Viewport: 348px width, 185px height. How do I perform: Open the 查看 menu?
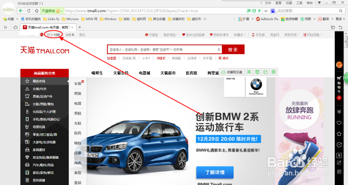click(278, 3)
